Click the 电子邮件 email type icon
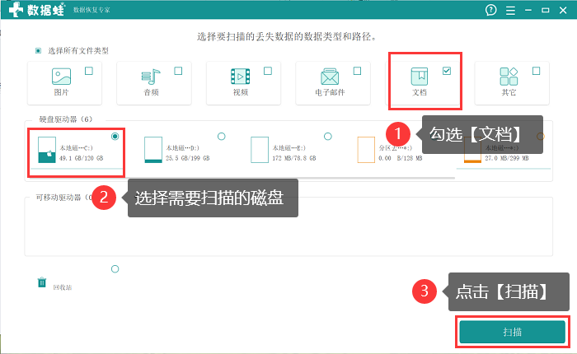Image resolution: width=577 pixels, height=354 pixels. [330, 77]
